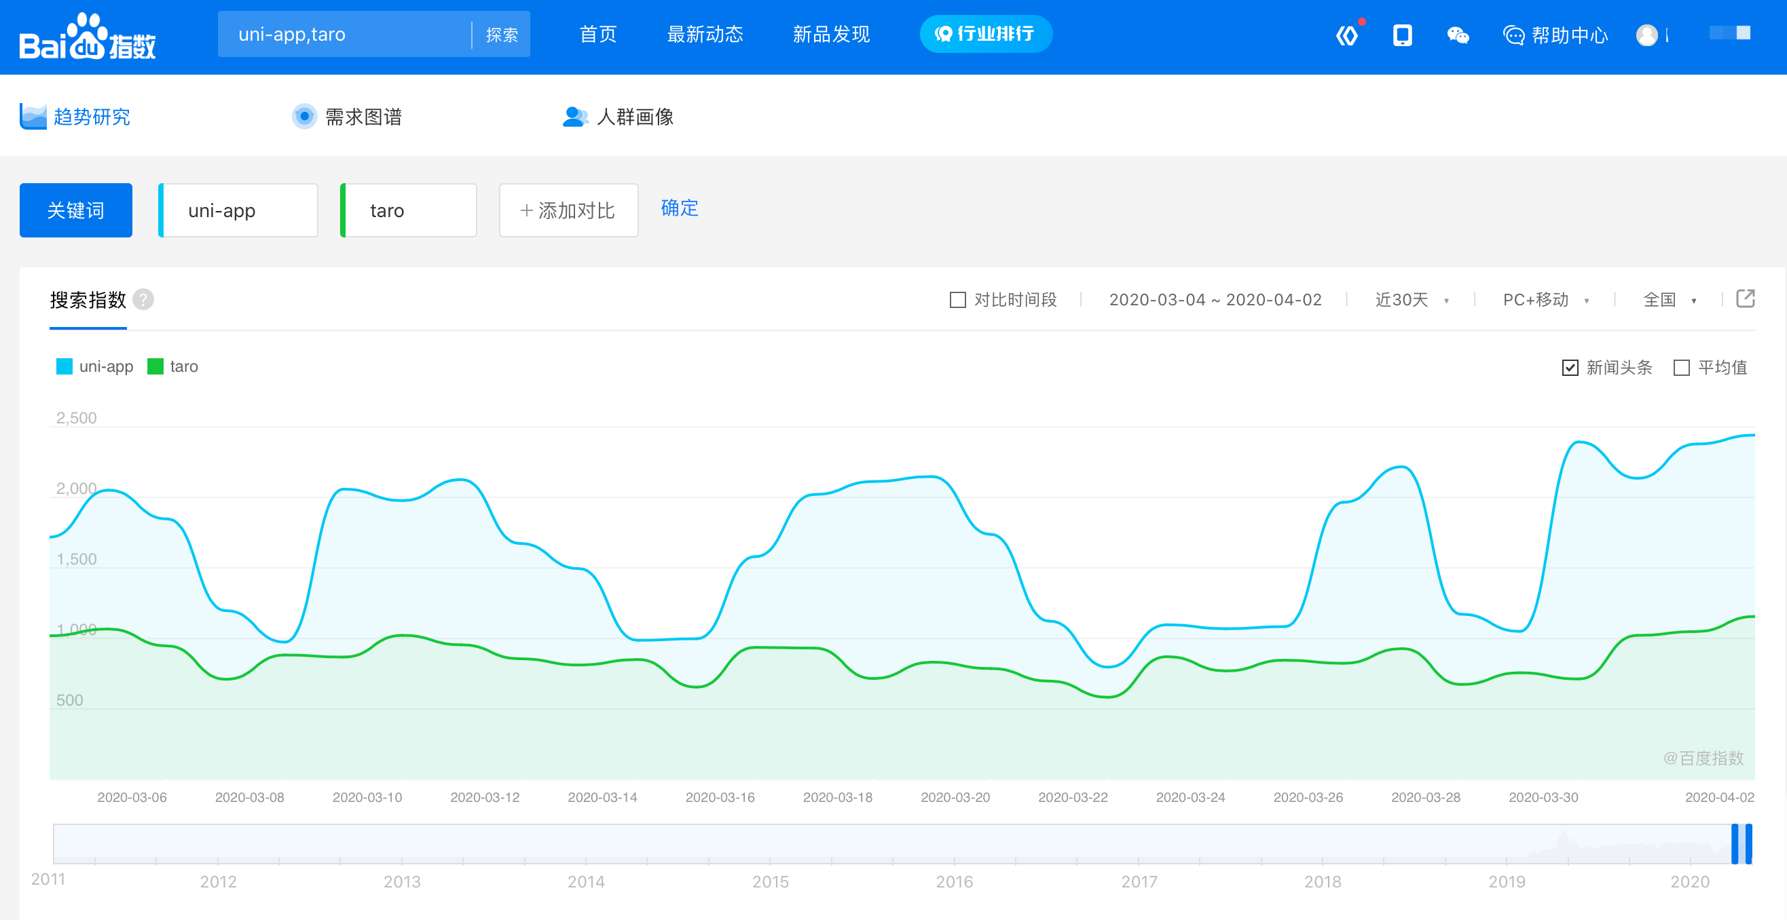The height and width of the screenshot is (920, 1787).
Task: Uncheck the 新闻头条 checkbox
Action: click(1570, 368)
